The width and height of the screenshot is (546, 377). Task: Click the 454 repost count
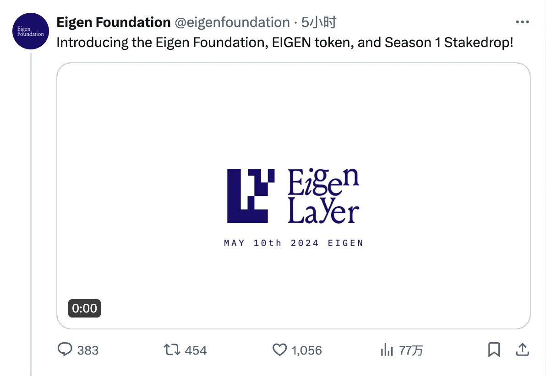coord(197,350)
